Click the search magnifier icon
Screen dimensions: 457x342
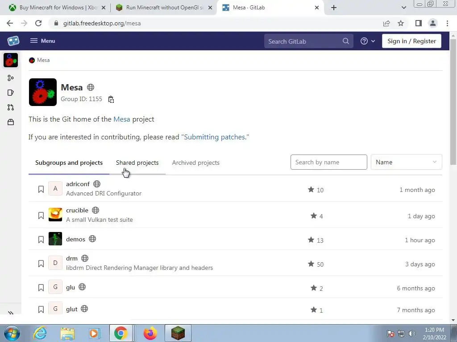346,41
